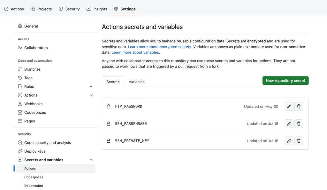Viewport: 327px width, 190px height.
Task: Select the Secrets tab
Action: point(113,82)
